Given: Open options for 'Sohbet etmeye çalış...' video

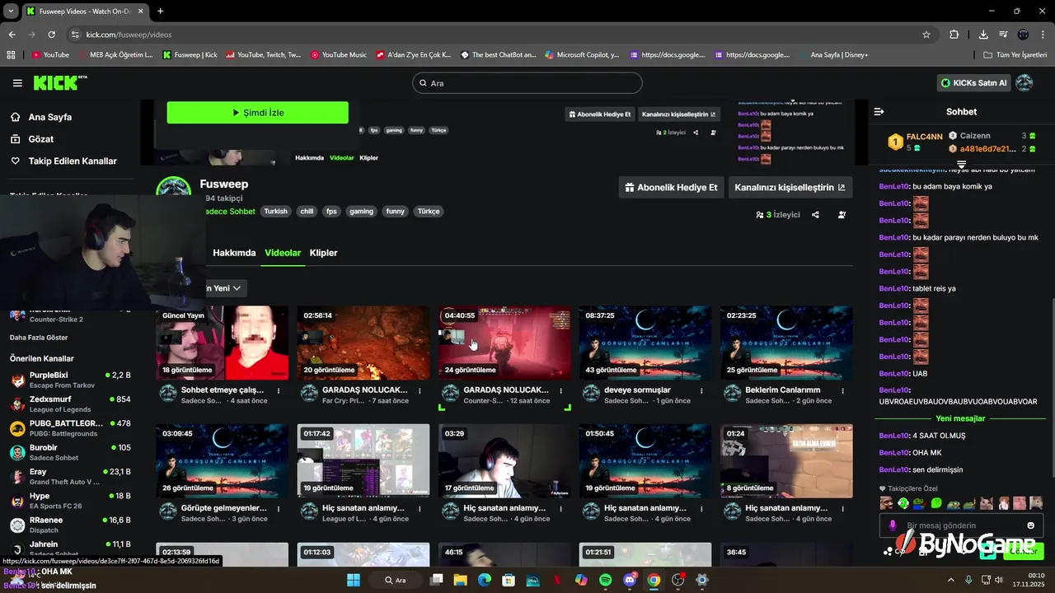Looking at the screenshot, I should [x=279, y=390].
